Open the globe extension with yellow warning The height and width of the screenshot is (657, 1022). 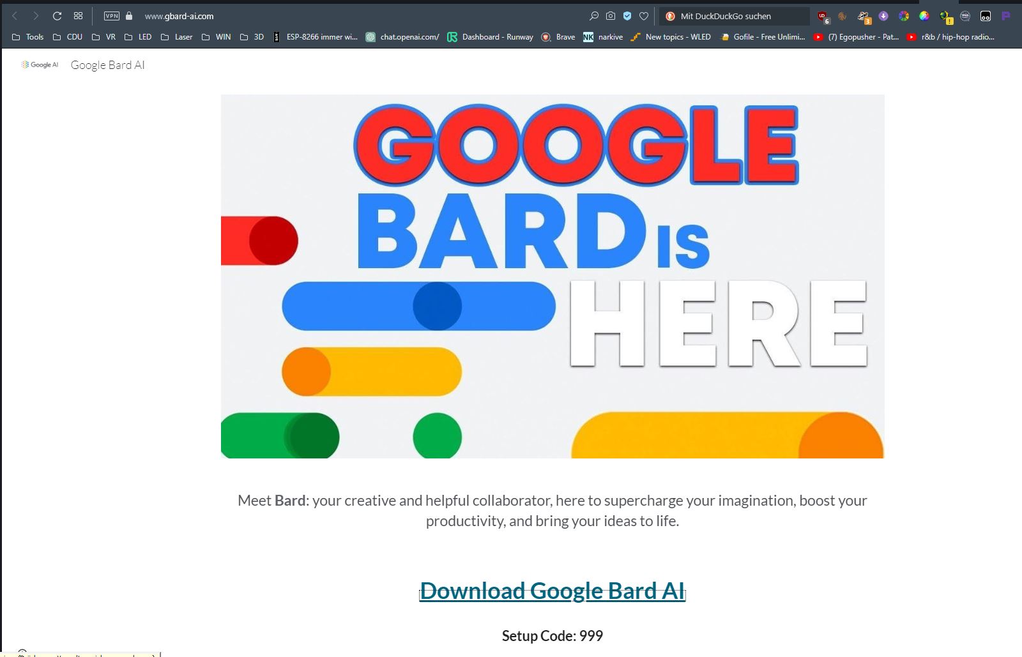pos(946,17)
